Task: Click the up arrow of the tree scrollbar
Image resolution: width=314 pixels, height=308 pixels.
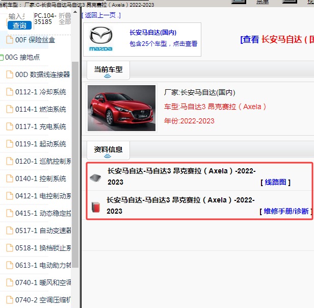Action: pyautogui.click(x=75, y=12)
